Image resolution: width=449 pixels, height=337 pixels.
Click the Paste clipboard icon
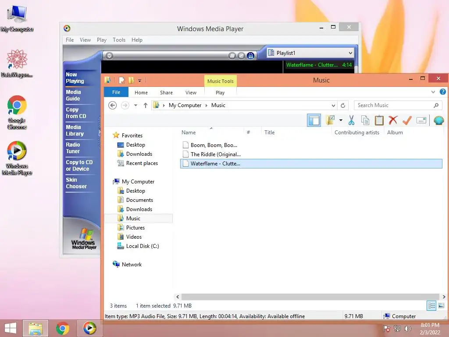pos(379,120)
